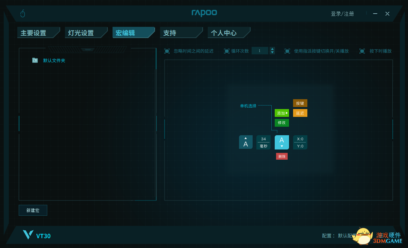Click the mouse icon in the title bar

click(x=23, y=14)
